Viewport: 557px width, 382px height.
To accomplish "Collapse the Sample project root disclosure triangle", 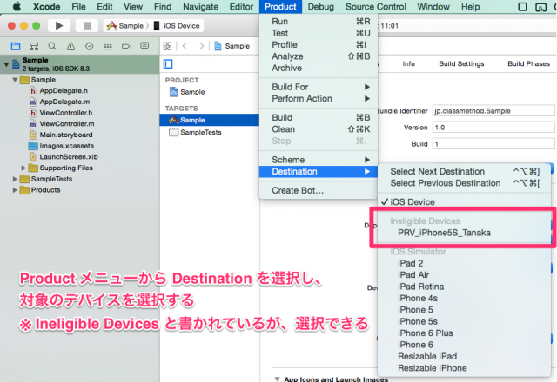I will [6, 64].
